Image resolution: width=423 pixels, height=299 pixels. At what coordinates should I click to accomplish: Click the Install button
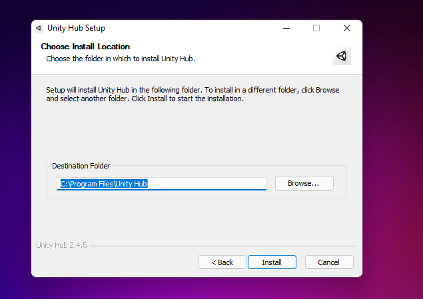click(x=272, y=262)
